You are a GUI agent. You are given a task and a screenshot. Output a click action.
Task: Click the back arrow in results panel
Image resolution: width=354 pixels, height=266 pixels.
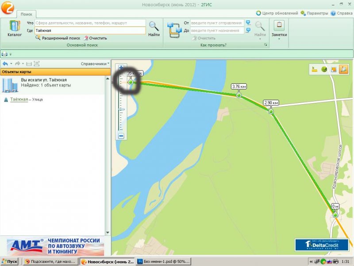pyautogui.click(x=5, y=64)
